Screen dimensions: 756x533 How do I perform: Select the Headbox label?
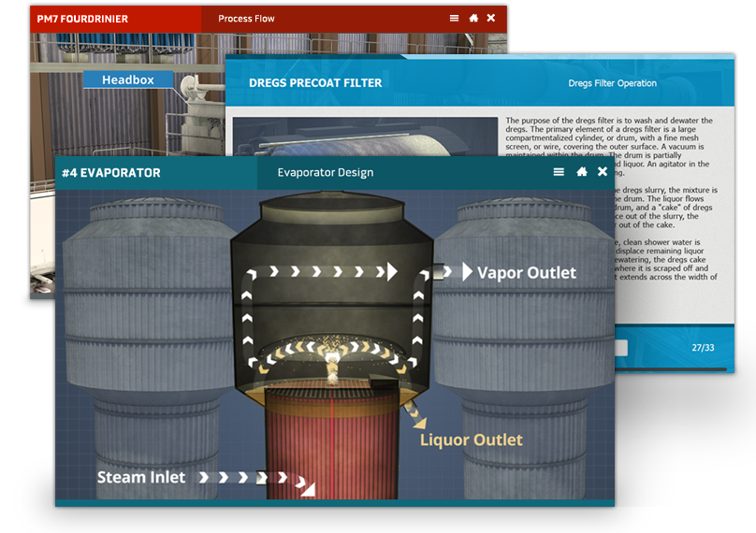click(128, 79)
